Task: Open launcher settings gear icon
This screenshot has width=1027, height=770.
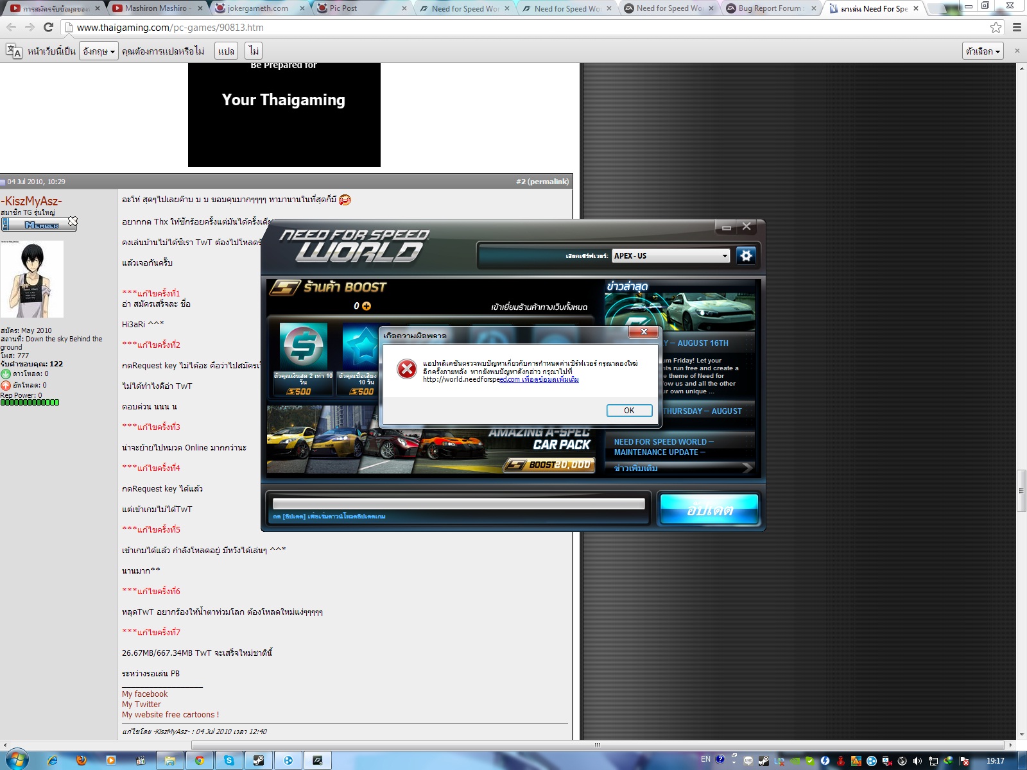Action: pos(746,255)
